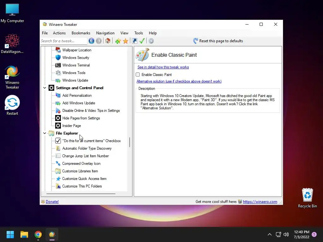This screenshot has height=242, width=323.
Task: Go to the Home page icon
Action: click(108, 41)
